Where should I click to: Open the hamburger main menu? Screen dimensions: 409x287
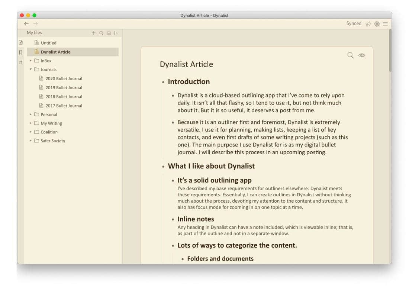386,24
